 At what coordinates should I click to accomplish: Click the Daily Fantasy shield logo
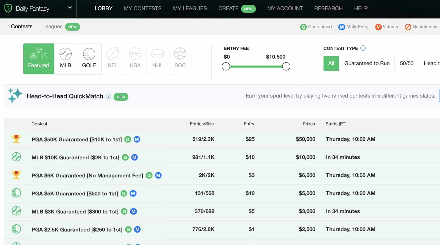tap(8, 8)
